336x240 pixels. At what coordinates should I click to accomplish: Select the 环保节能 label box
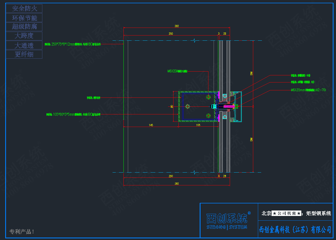tap(24, 18)
